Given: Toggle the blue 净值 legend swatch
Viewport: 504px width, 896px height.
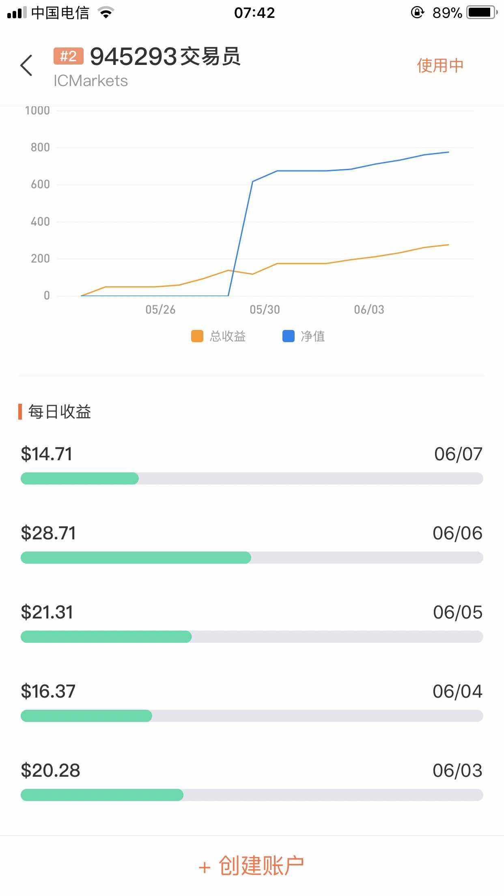Looking at the screenshot, I should pos(288,336).
